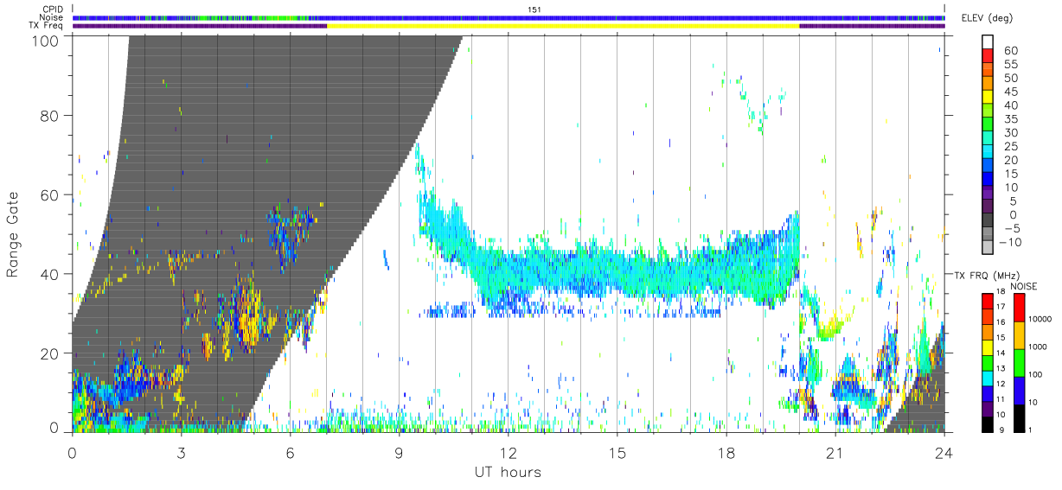The width and height of the screenshot is (1062, 490).
Task: Click the 1000 label on NOISE scale
Action: [1039, 347]
